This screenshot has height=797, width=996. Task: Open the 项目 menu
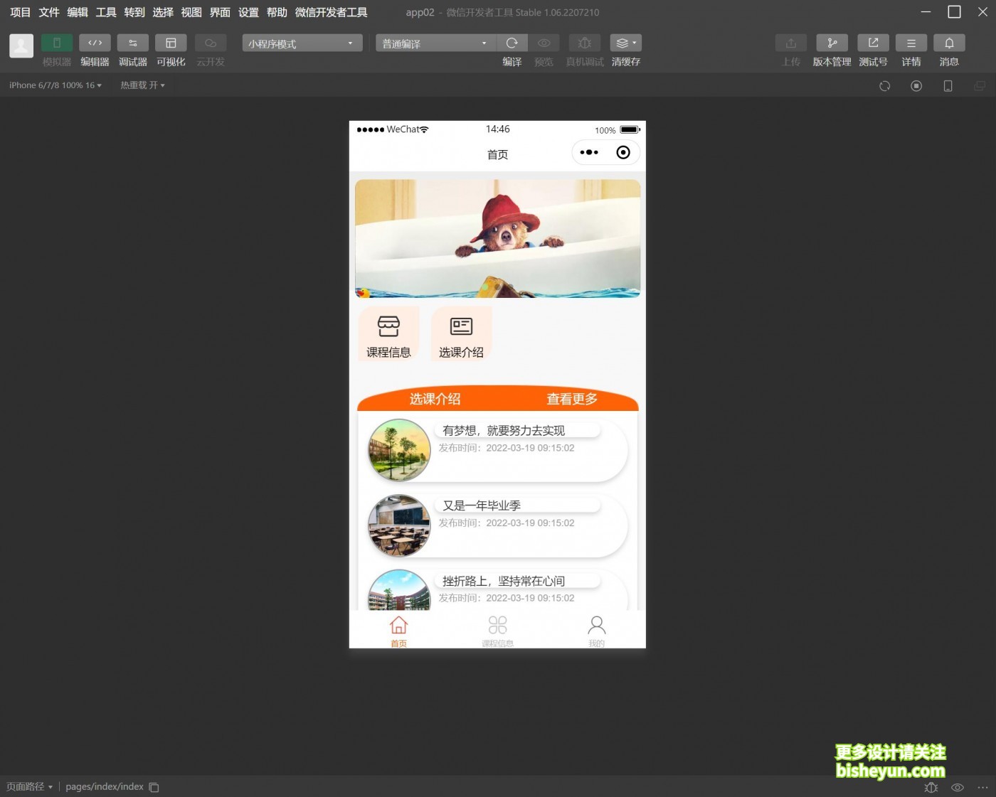pos(21,12)
